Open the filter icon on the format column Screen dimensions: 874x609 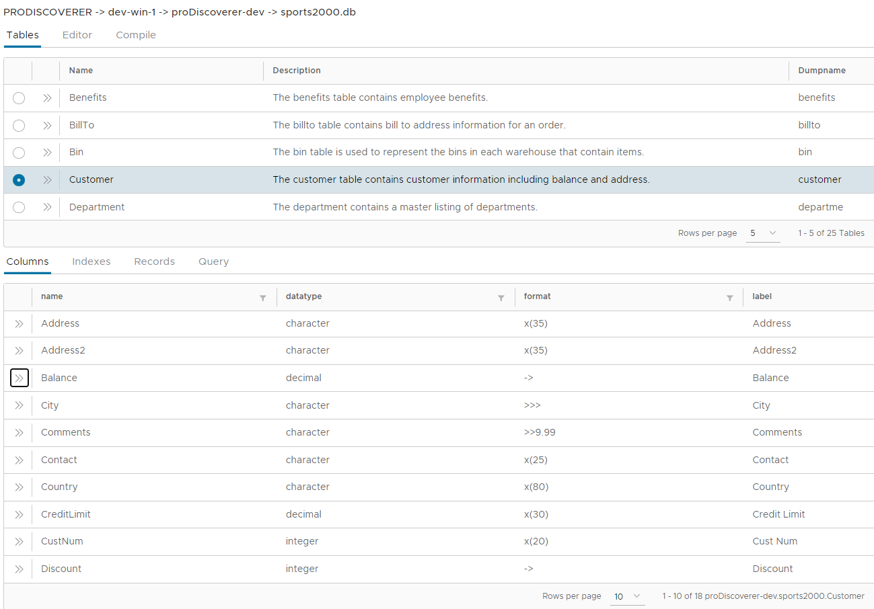point(729,296)
